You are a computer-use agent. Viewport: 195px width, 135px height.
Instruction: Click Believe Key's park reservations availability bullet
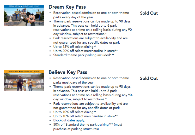90,105
